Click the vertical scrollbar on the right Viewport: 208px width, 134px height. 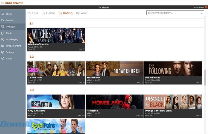tap(205, 78)
